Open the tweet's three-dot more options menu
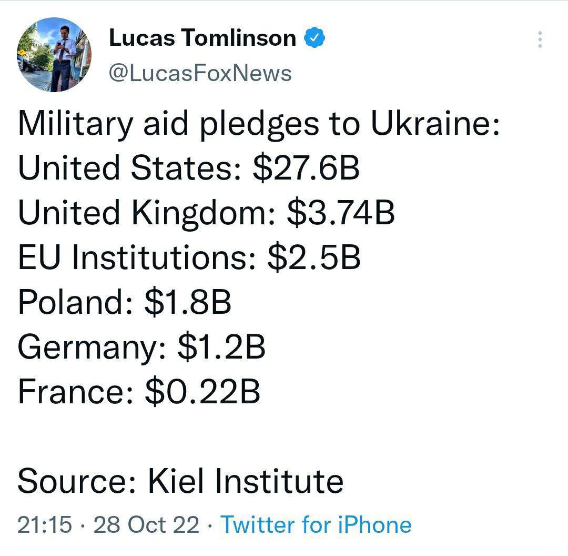 (540, 39)
